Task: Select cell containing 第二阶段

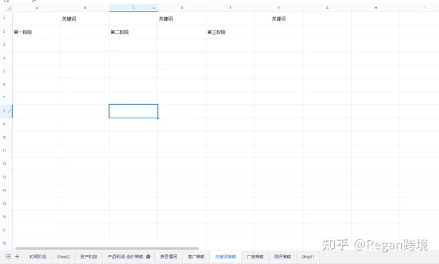Action: coord(133,32)
